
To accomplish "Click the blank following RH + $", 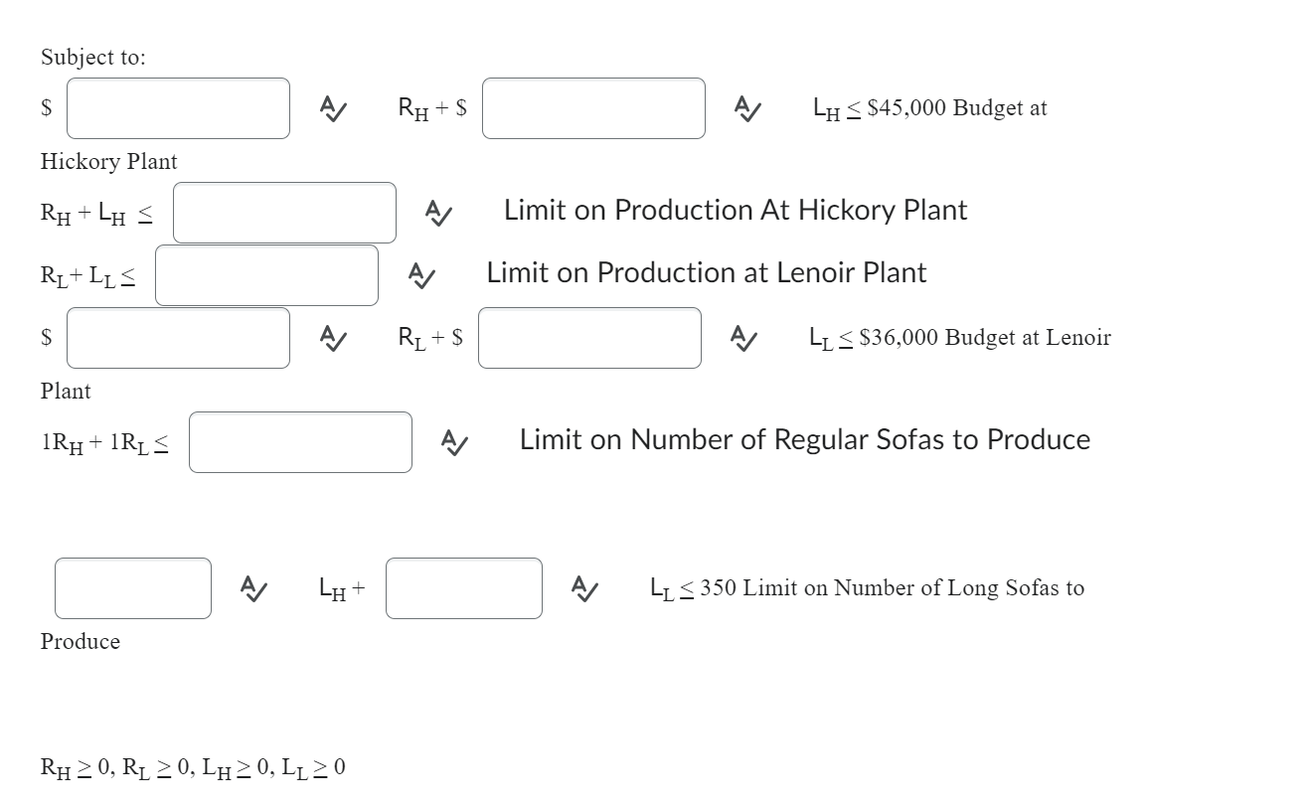I will point(593,108).
